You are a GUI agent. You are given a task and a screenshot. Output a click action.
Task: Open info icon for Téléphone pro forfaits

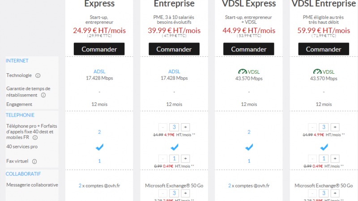[35, 138]
